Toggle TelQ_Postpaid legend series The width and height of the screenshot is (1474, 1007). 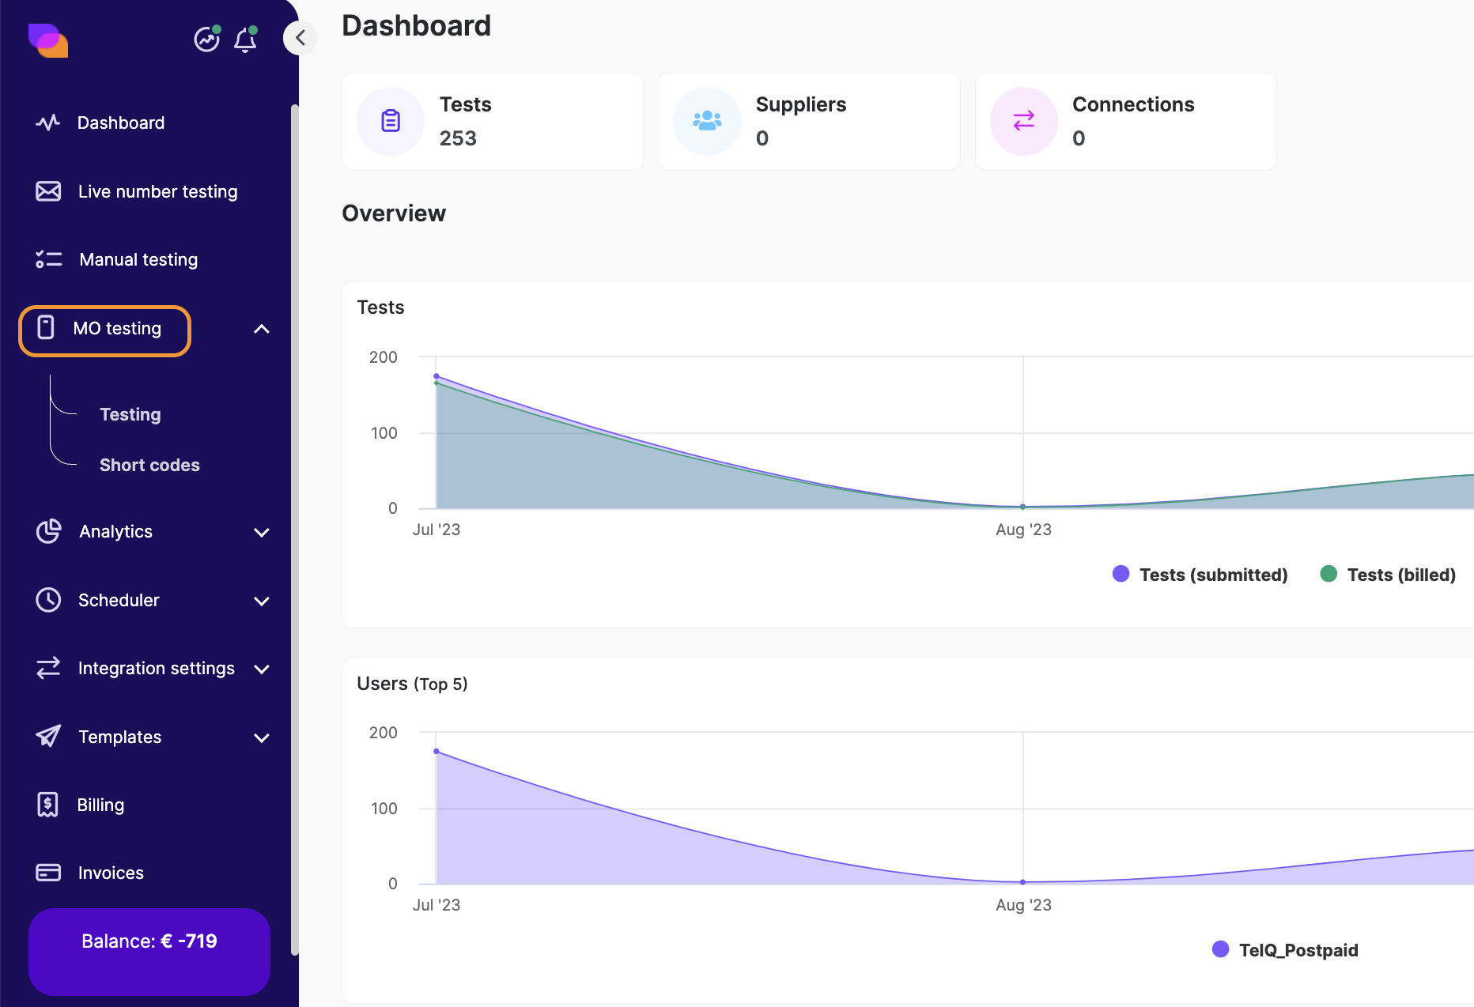[1286, 950]
